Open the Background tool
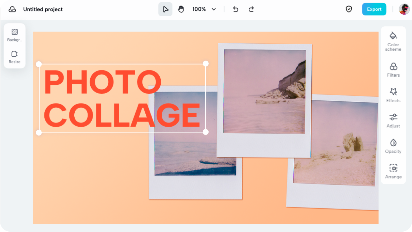The image size is (412, 232). 14,34
